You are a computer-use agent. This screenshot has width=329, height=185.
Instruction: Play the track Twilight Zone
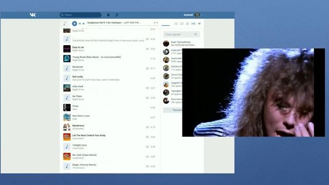pos(80,145)
